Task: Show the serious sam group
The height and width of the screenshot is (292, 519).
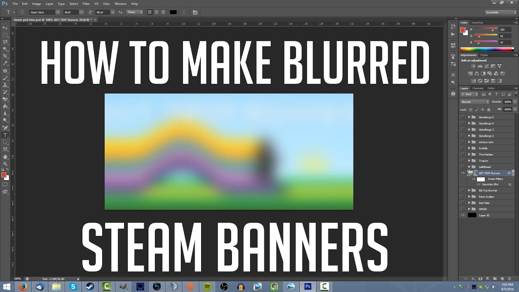Action: click(463, 142)
